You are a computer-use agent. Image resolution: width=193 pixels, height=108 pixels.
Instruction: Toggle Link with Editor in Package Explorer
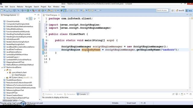30,19
